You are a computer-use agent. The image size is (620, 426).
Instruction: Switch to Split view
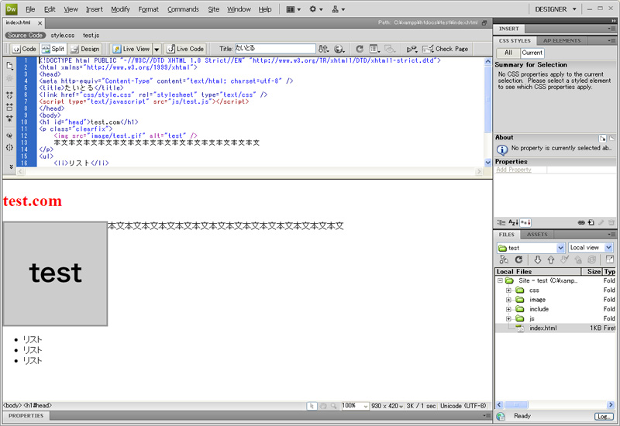click(53, 49)
